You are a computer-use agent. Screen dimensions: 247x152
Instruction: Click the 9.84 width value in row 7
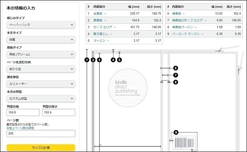click(220, 20)
